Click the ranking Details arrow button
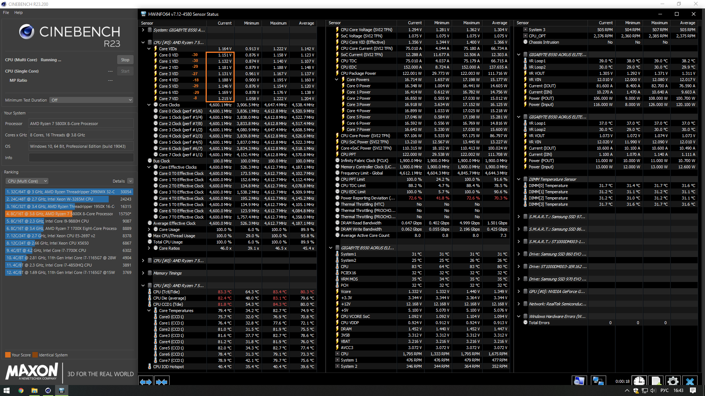This screenshot has width=705, height=396. coord(130,181)
